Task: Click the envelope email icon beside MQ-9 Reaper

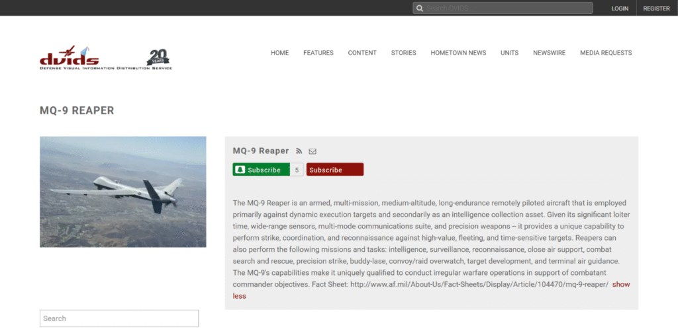Action: (313, 151)
